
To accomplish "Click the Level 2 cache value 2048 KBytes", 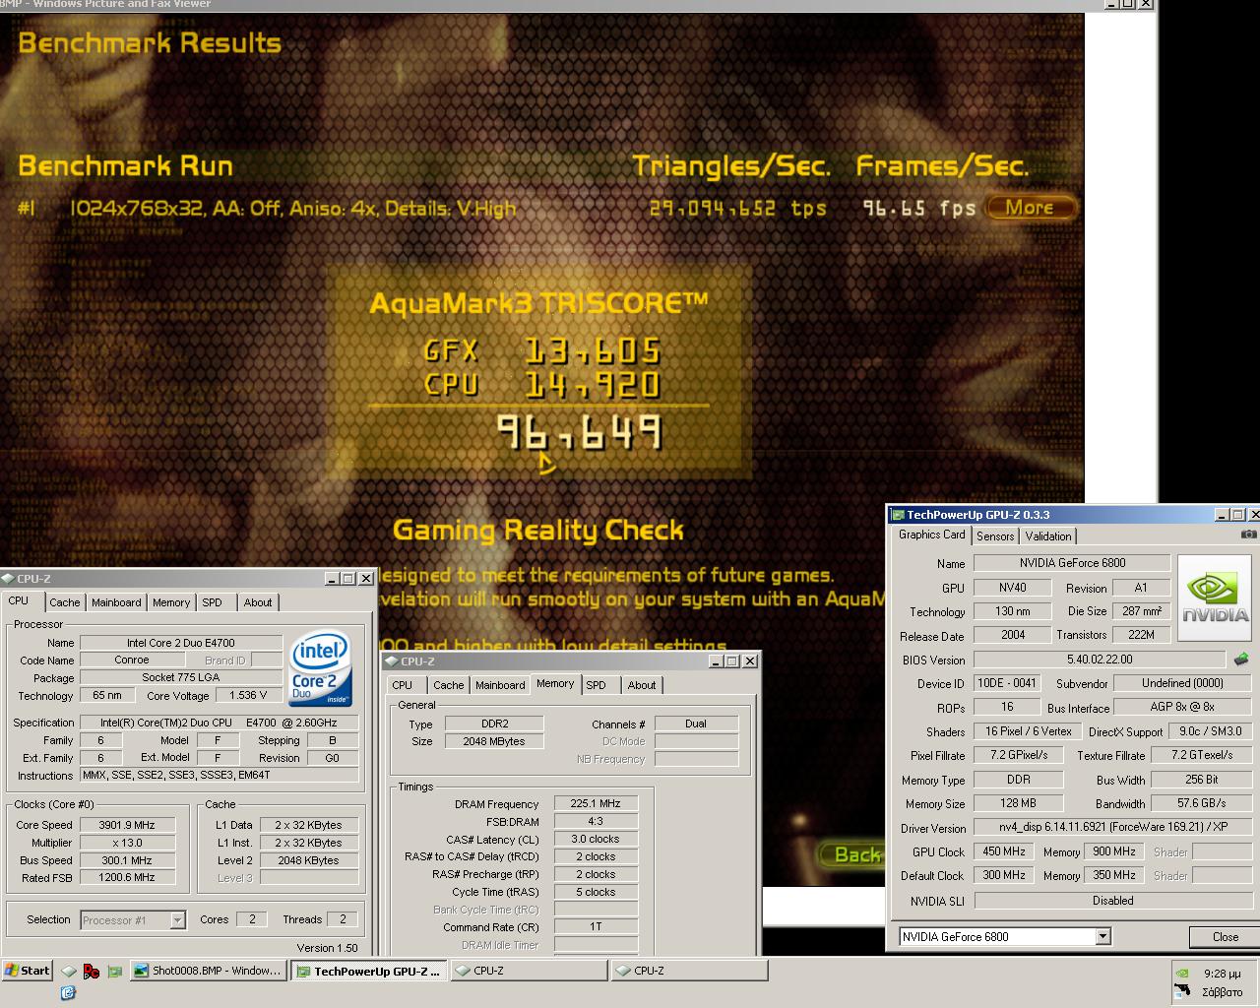I will (x=307, y=860).
